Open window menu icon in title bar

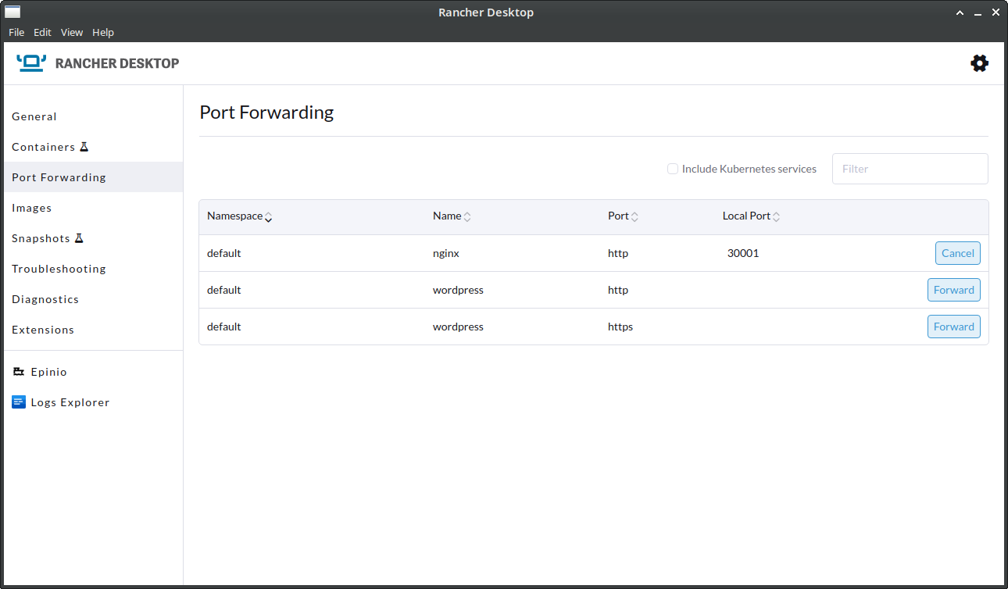click(13, 12)
